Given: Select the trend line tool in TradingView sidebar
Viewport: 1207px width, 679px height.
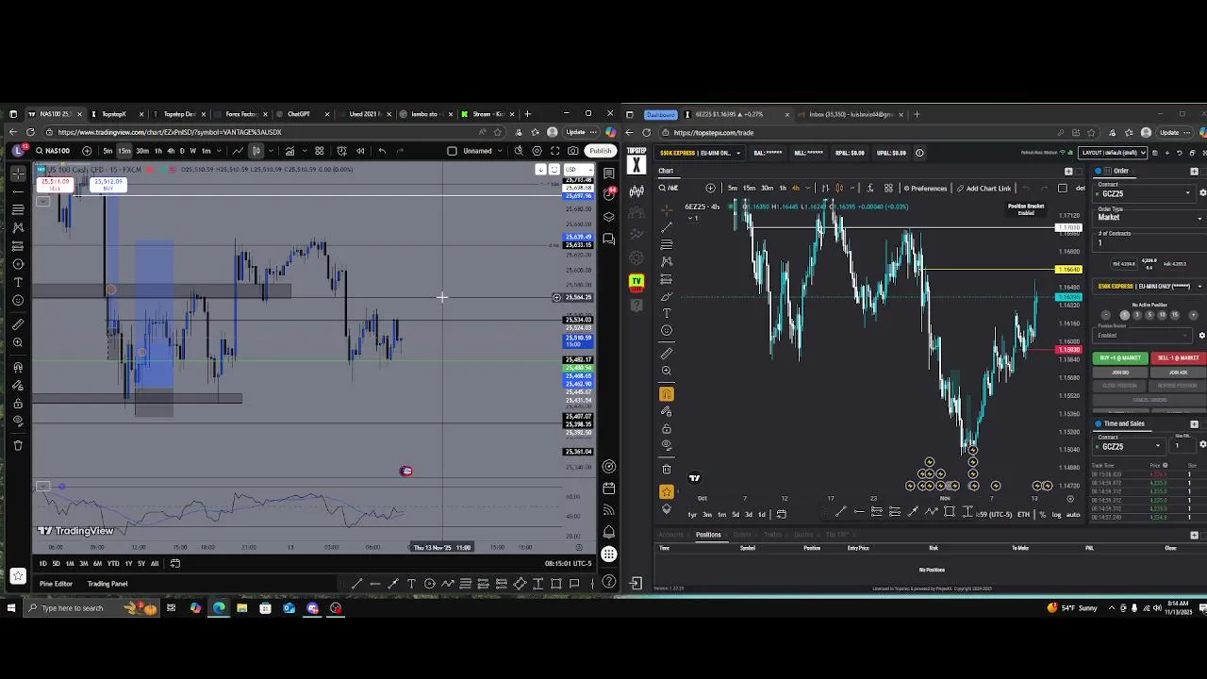Looking at the screenshot, I should [x=18, y=191].
